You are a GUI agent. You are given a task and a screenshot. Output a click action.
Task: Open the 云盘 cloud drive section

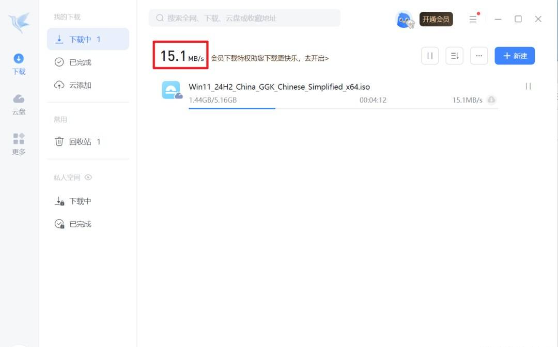point(19,104)
